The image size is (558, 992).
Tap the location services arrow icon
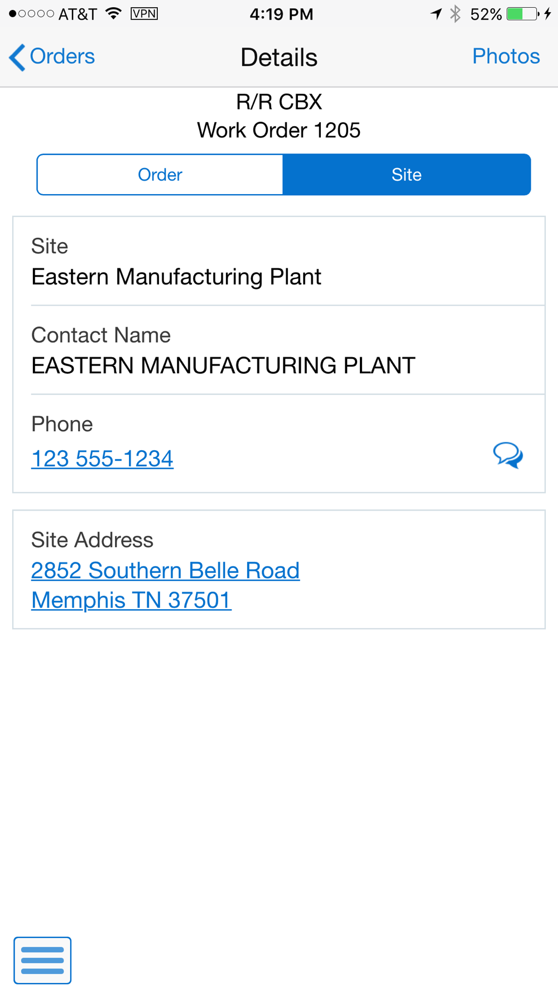[x=436, y=14]
